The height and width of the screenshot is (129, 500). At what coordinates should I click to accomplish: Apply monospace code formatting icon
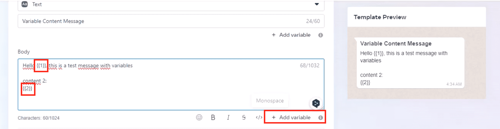coord(259,118)
